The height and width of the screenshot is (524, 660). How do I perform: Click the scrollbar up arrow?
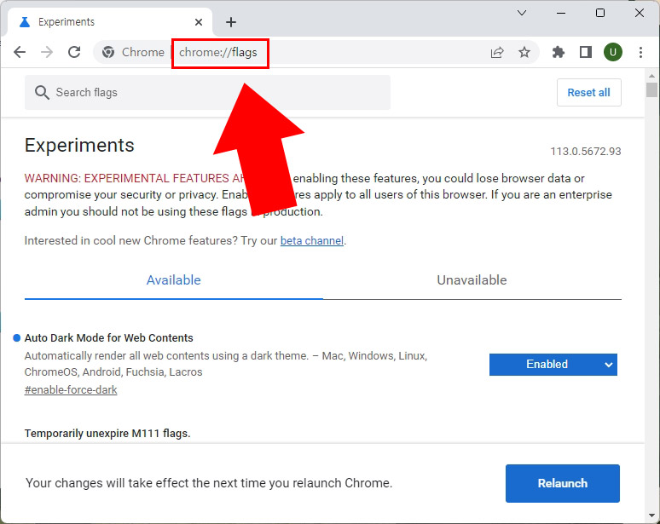tap(651, 76)
